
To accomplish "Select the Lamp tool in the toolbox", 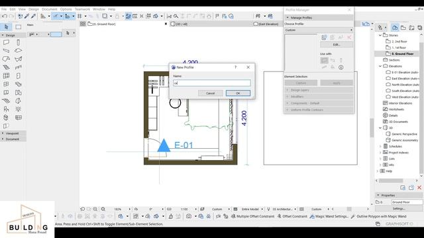I will pos(18,109).
